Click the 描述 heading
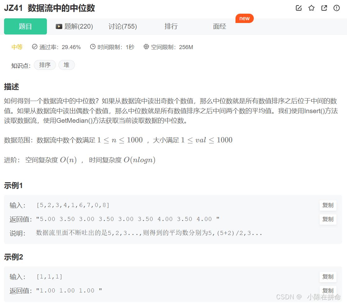 click(x=11, y=87)
